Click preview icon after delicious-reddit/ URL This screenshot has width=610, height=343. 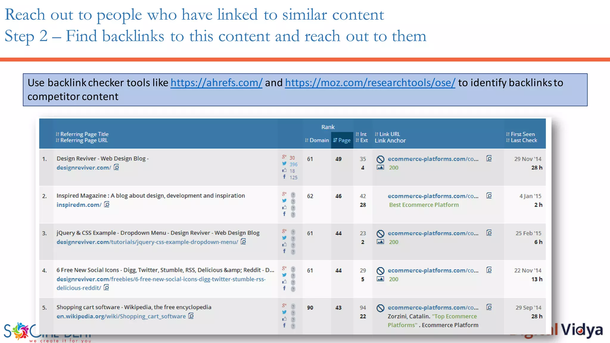click(106, 287)
